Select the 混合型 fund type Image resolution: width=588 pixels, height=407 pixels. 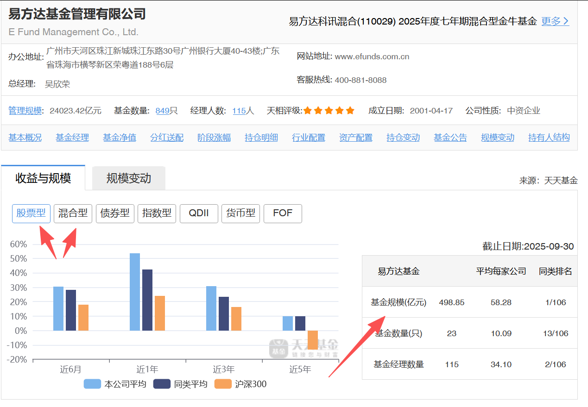(x=73, y=213)
